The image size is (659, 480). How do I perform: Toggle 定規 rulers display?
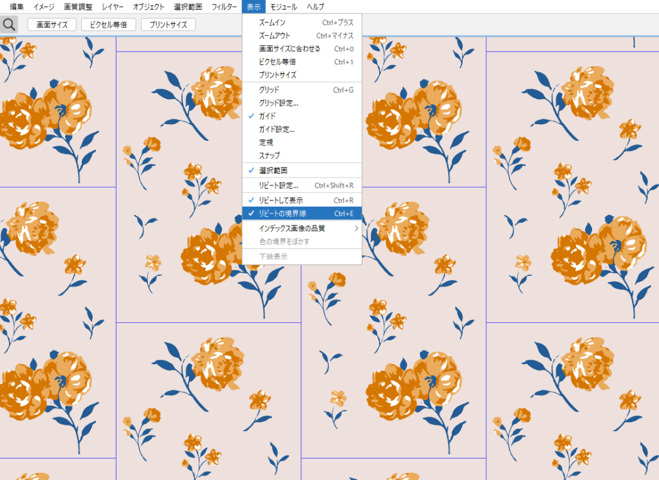pyautogui.click(x=302, y=142)
